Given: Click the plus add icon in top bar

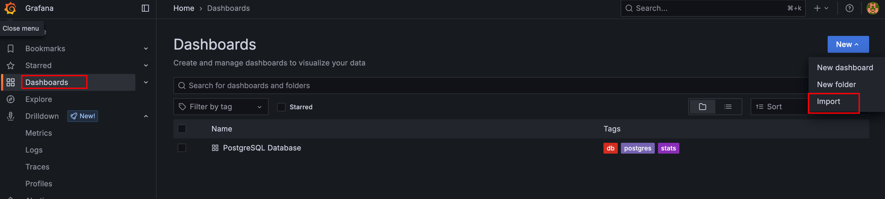Looking at the screenshot, I should tap(817, 8).
